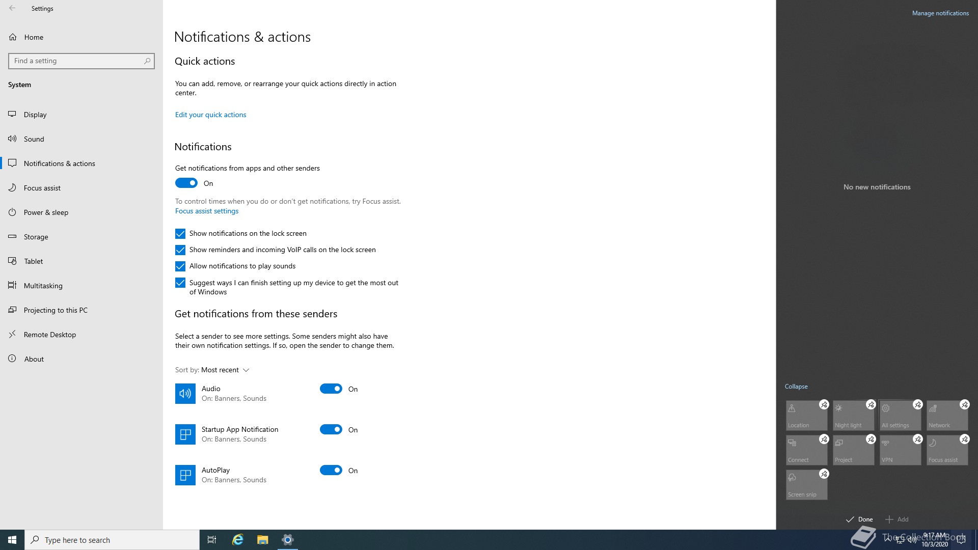Uncheck Allow notifications to play sounds
Image resolution: width=978 pixels, height=550 pixels.
(x=180, y=266)
